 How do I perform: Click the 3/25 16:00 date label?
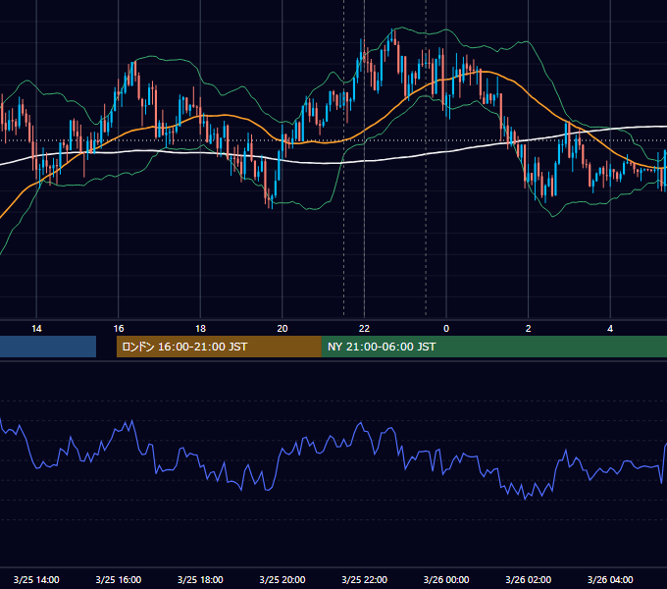(119, 579)
